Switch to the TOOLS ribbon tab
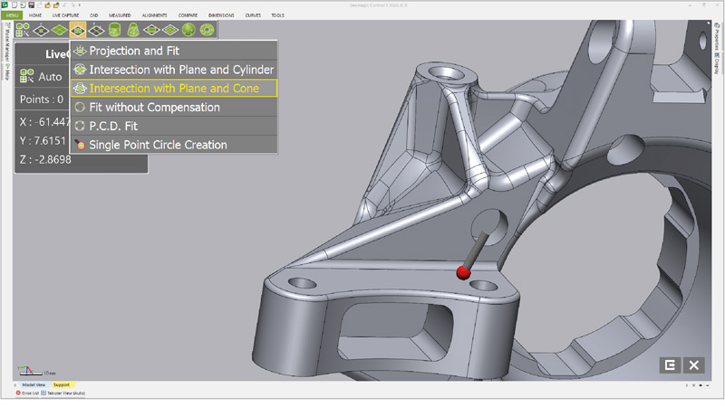The height and width of the screenshot is (407, 725). click(277, 15)
